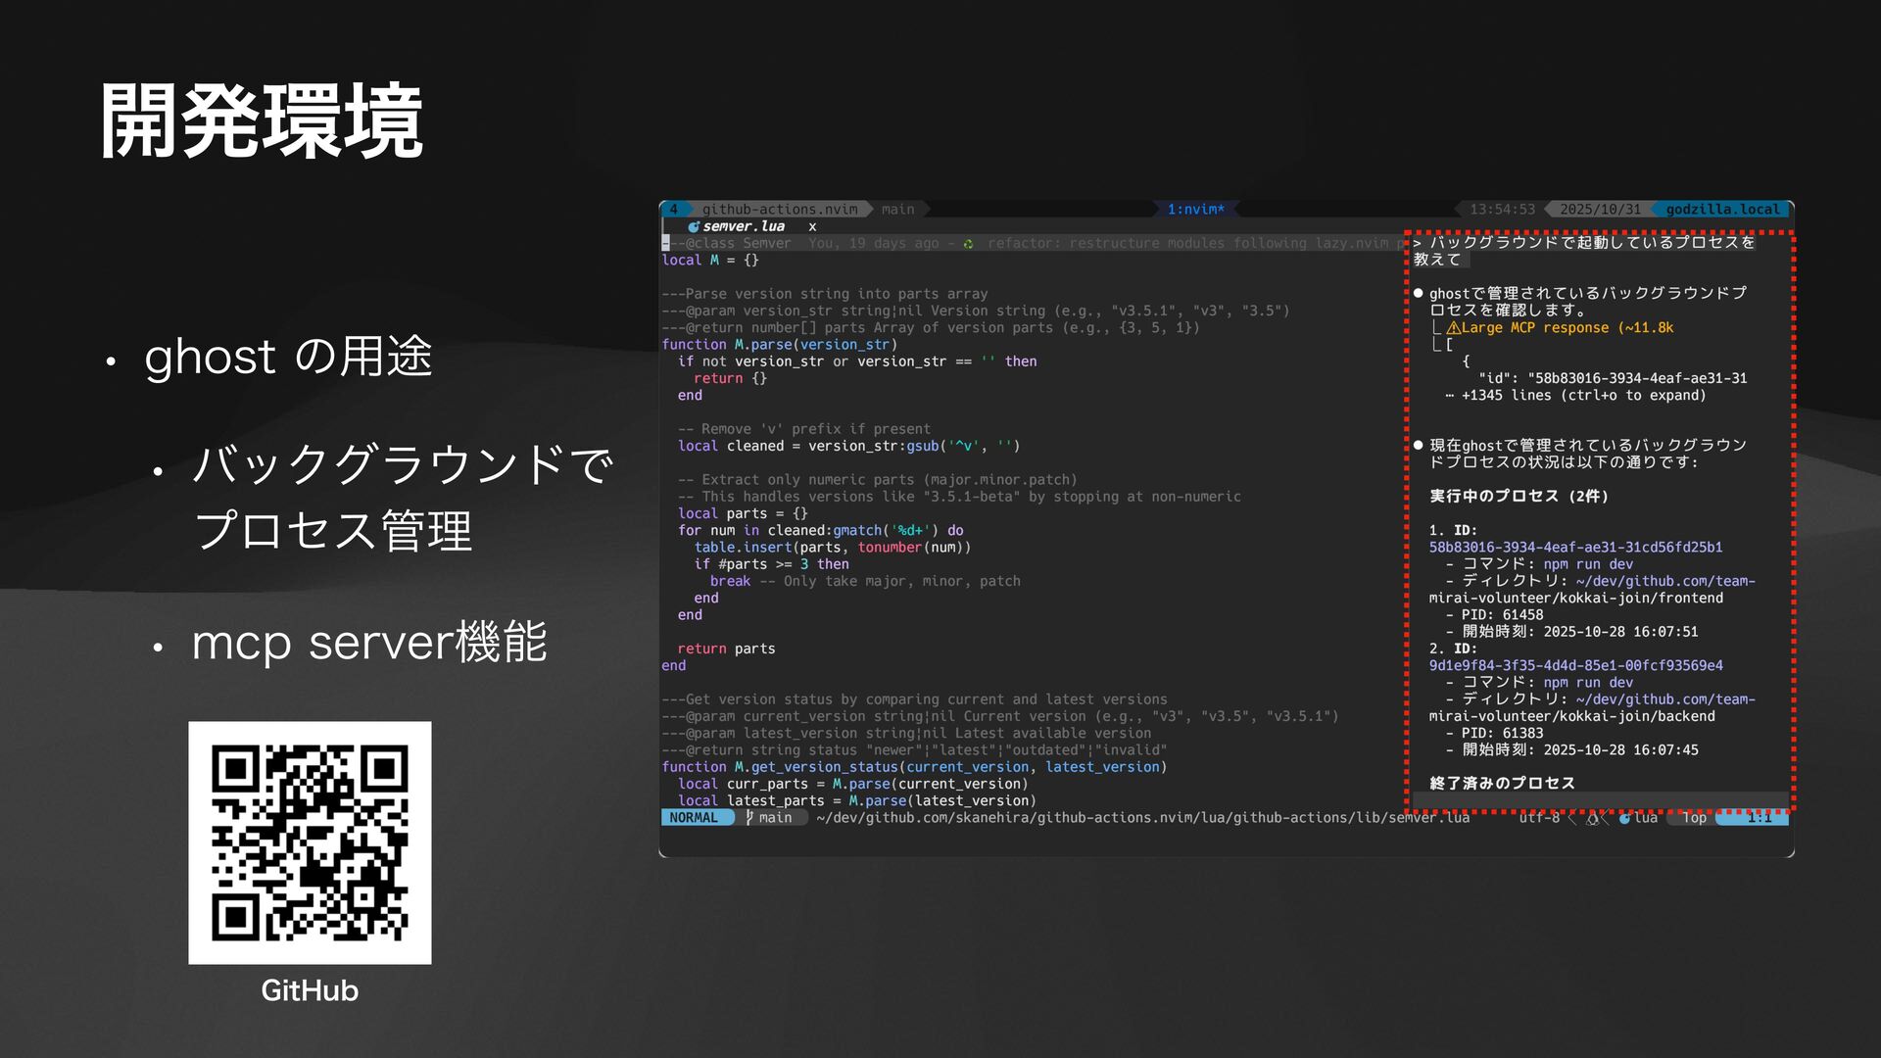Click the git branch icon in statusline
The image size is (1881, 1058).
click(x=749, y=817)
